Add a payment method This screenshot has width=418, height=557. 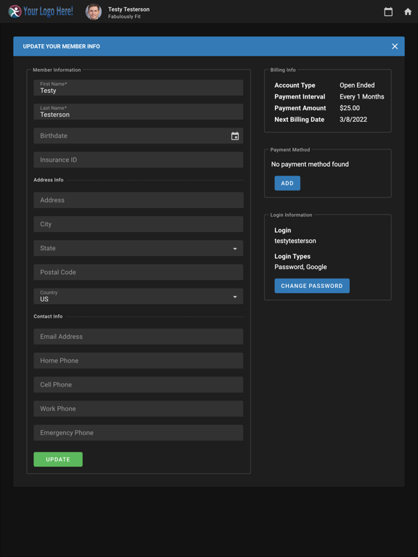click(x=287, y=183)
